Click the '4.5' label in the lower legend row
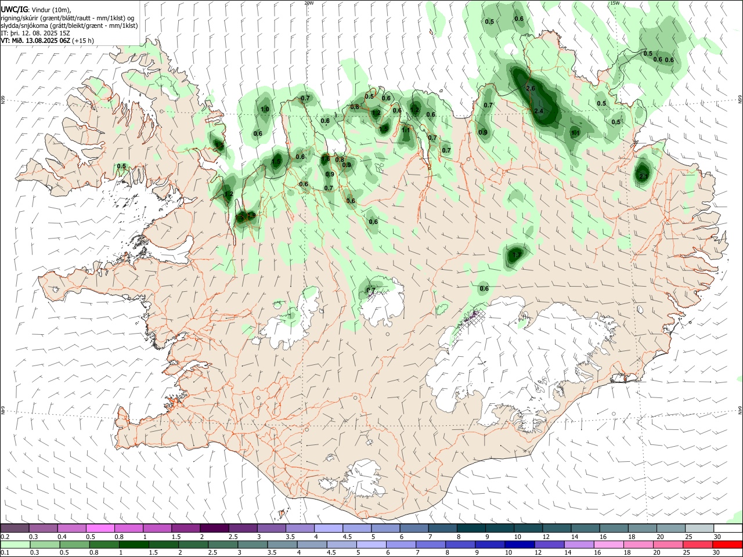The height and width of the screenshot is (557, 743). tap(331, 553)
